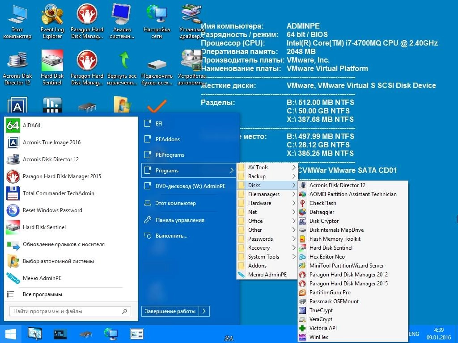The width and height of the screenshot is (458, 343).
Task: Expand Office folder submenu
Action: coord(267,221)
